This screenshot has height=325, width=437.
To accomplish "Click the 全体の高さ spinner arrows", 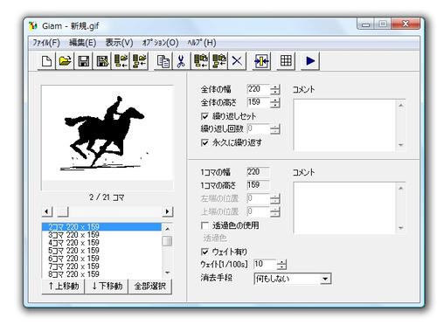I will (274, 102).
